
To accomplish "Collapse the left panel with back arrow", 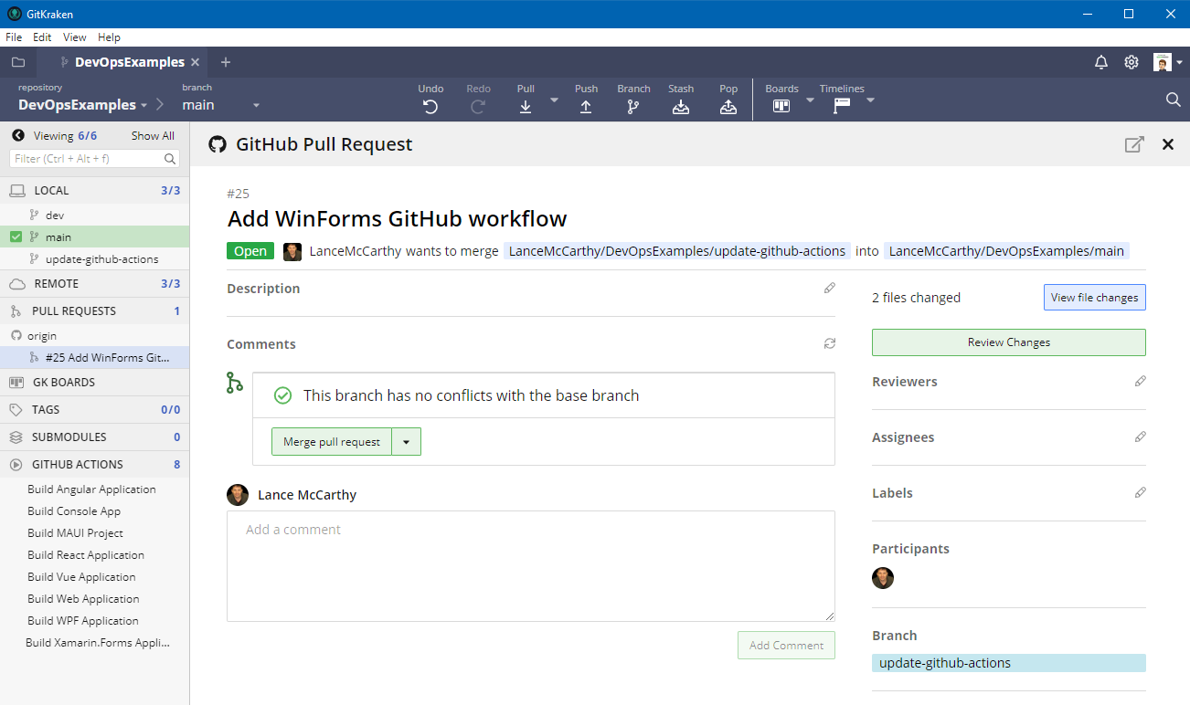I will tap(18, 136).
